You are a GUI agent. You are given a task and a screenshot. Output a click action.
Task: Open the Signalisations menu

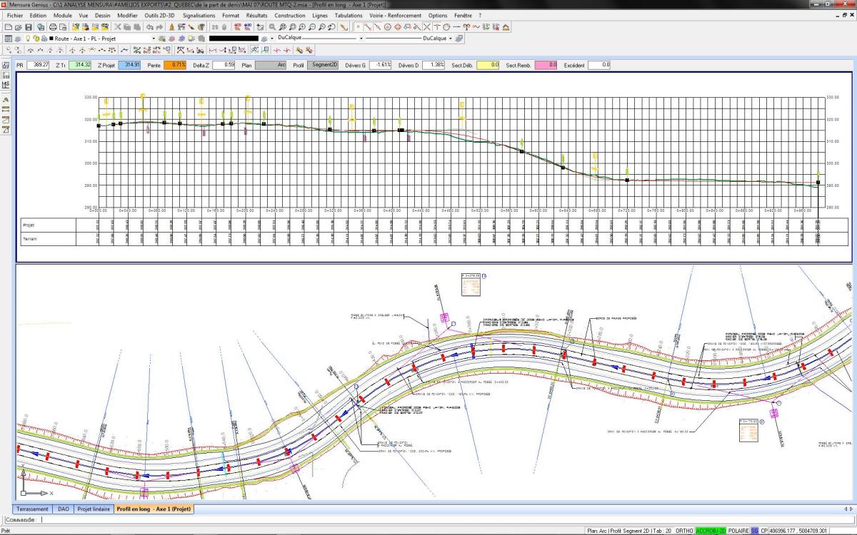pyautogui.click(x=199, y=15)
